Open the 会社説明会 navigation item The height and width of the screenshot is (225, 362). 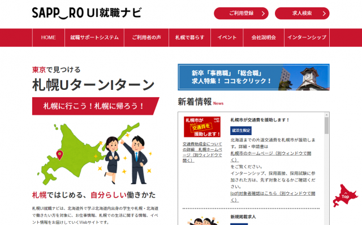pyautogui.click(x=264, y=37)
